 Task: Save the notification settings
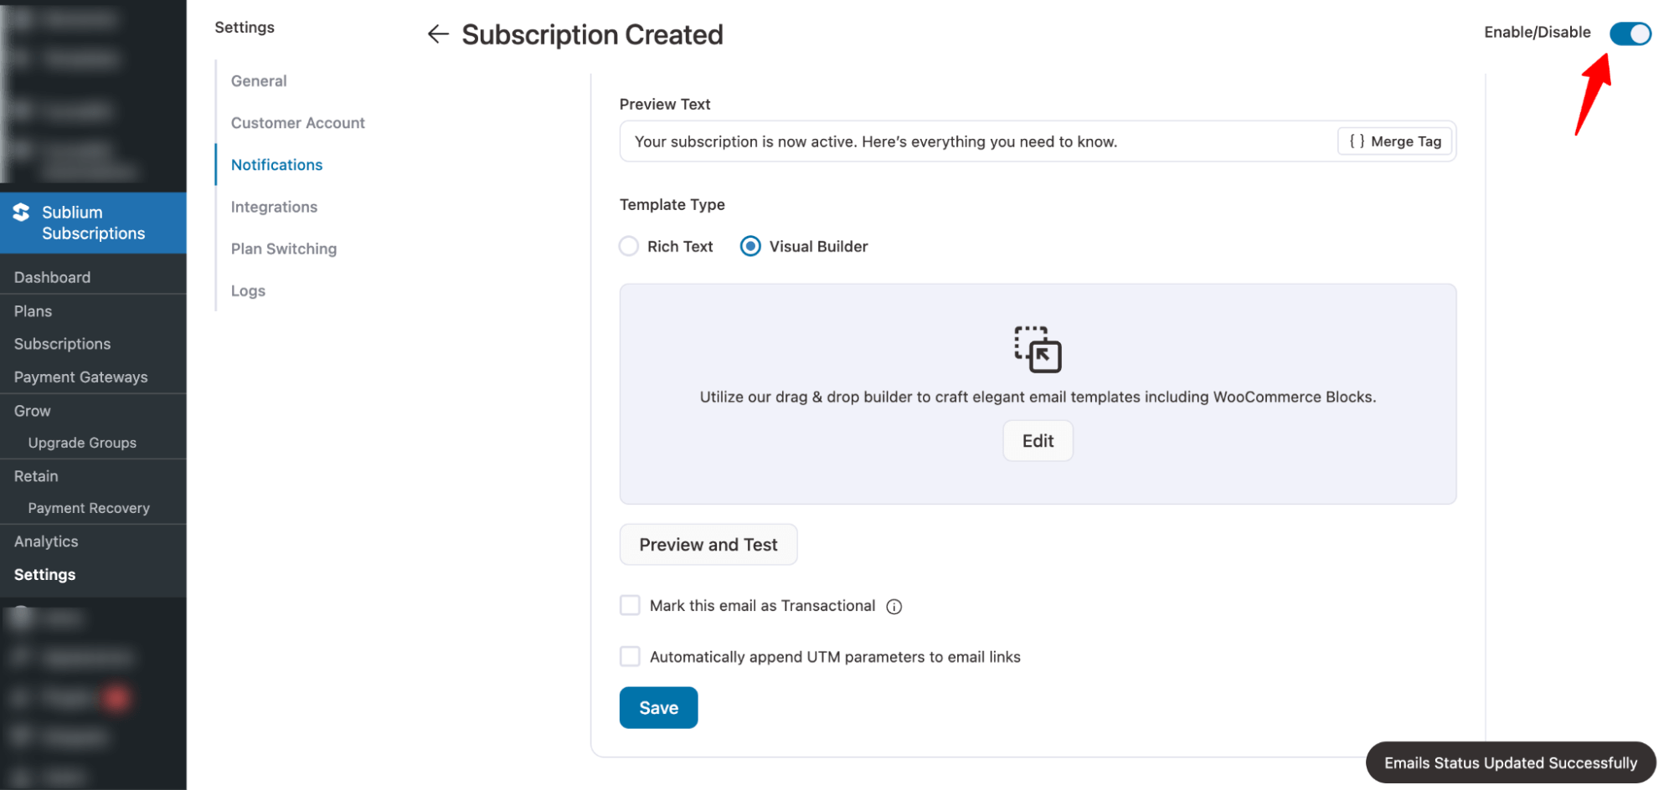pyautogui.click(x=657, y=707)
